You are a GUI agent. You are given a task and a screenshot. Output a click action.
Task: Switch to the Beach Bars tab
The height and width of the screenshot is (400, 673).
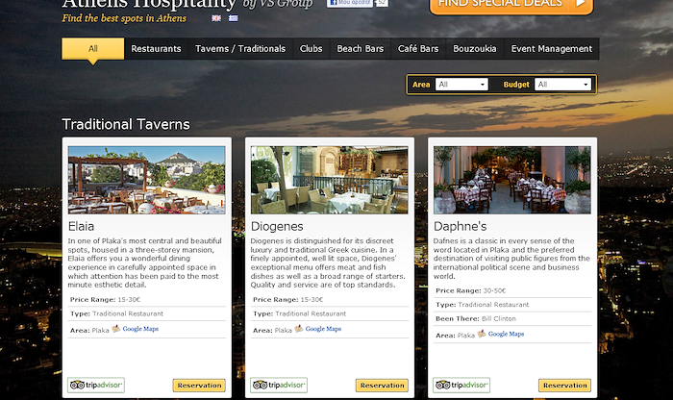[x=361, y=48]
